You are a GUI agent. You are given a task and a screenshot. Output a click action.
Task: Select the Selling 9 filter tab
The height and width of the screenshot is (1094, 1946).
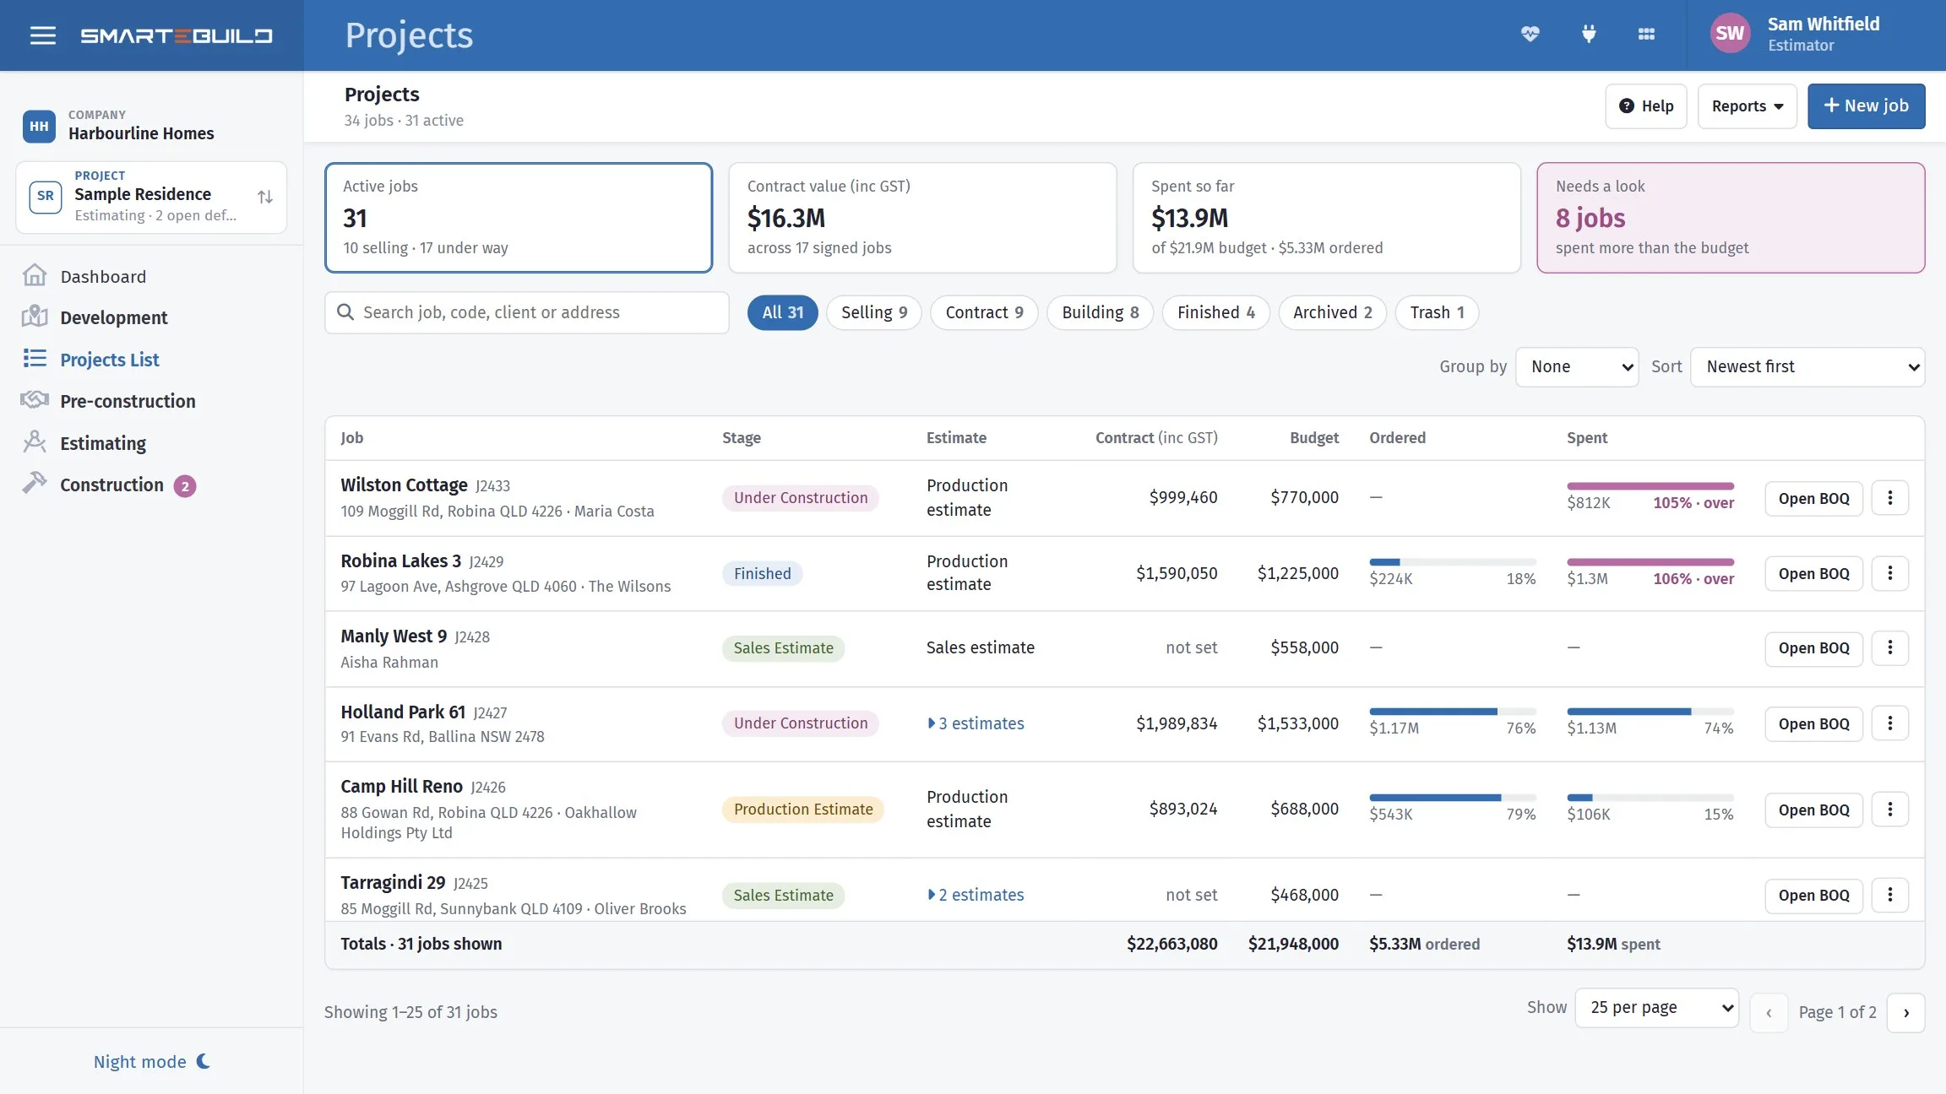(x=874, y=312)
